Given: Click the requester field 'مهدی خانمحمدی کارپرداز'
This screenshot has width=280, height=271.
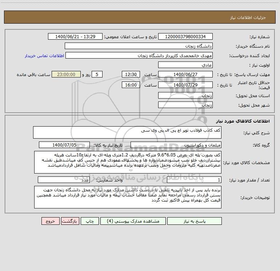Looking at the screenshot, I should tap(139, 55).
